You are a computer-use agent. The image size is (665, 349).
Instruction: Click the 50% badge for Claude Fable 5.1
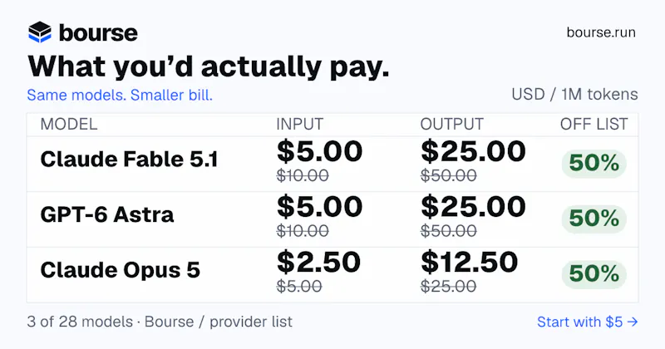pyautogui.click(x=594, y=163)
